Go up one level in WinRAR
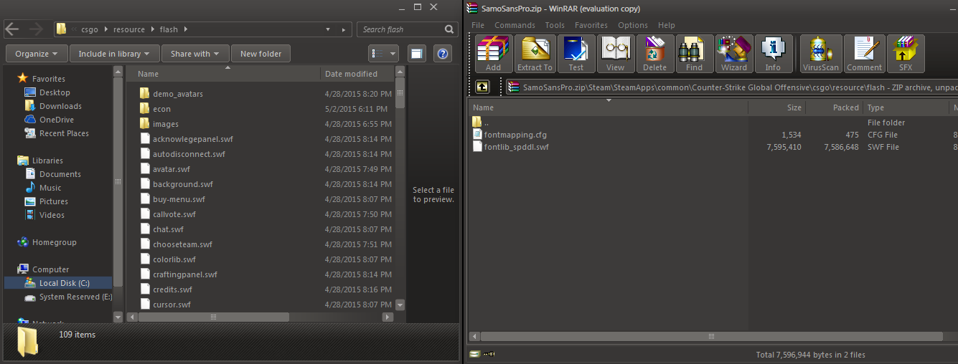 point(482,87)
